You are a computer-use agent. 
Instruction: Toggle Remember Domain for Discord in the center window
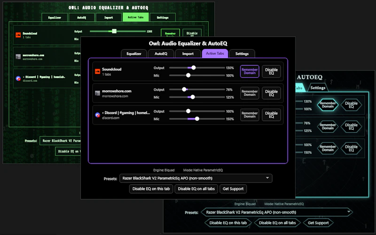(250, 115)
